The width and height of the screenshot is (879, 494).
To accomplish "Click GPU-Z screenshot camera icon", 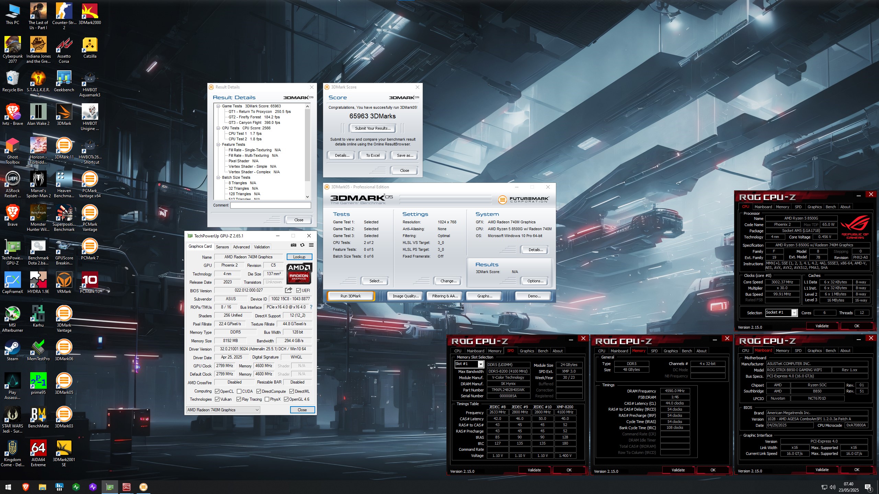I will click(x=293, y=245).
